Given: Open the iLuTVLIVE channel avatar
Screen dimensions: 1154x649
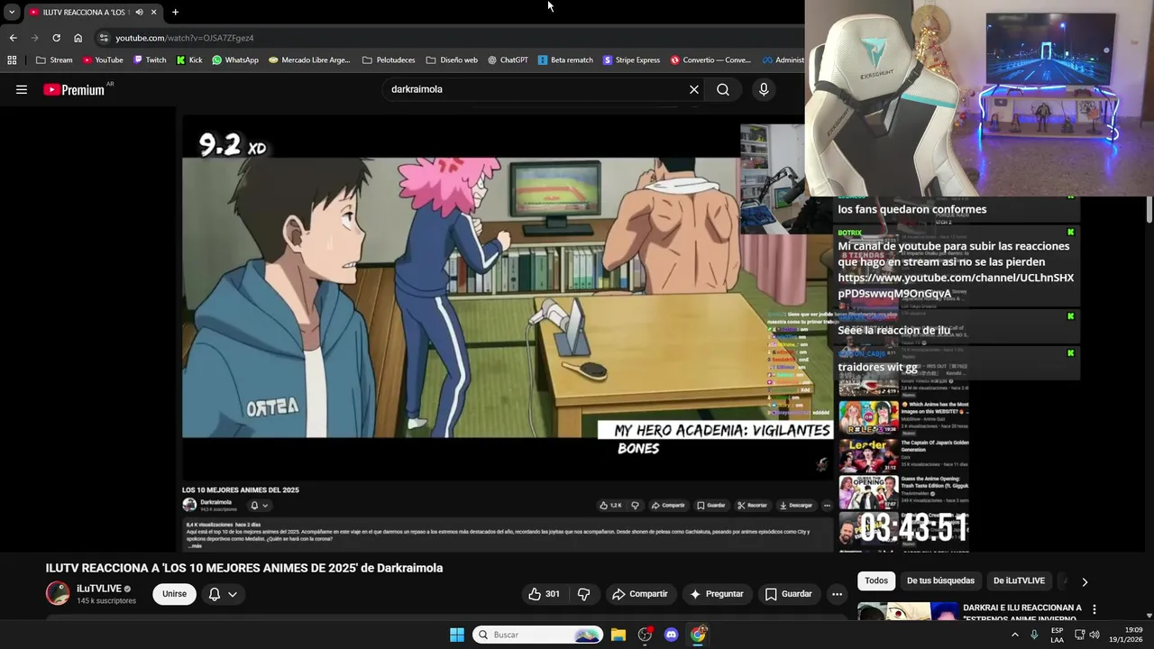Looking at the screenshot, I should tap(58, 593).
